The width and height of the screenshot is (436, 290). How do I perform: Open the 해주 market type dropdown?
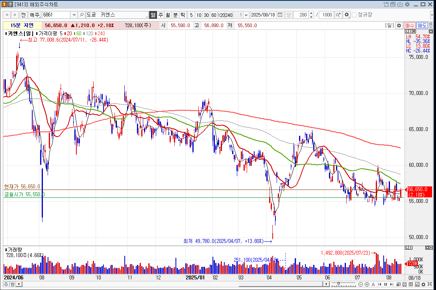[x=35, y=15]
